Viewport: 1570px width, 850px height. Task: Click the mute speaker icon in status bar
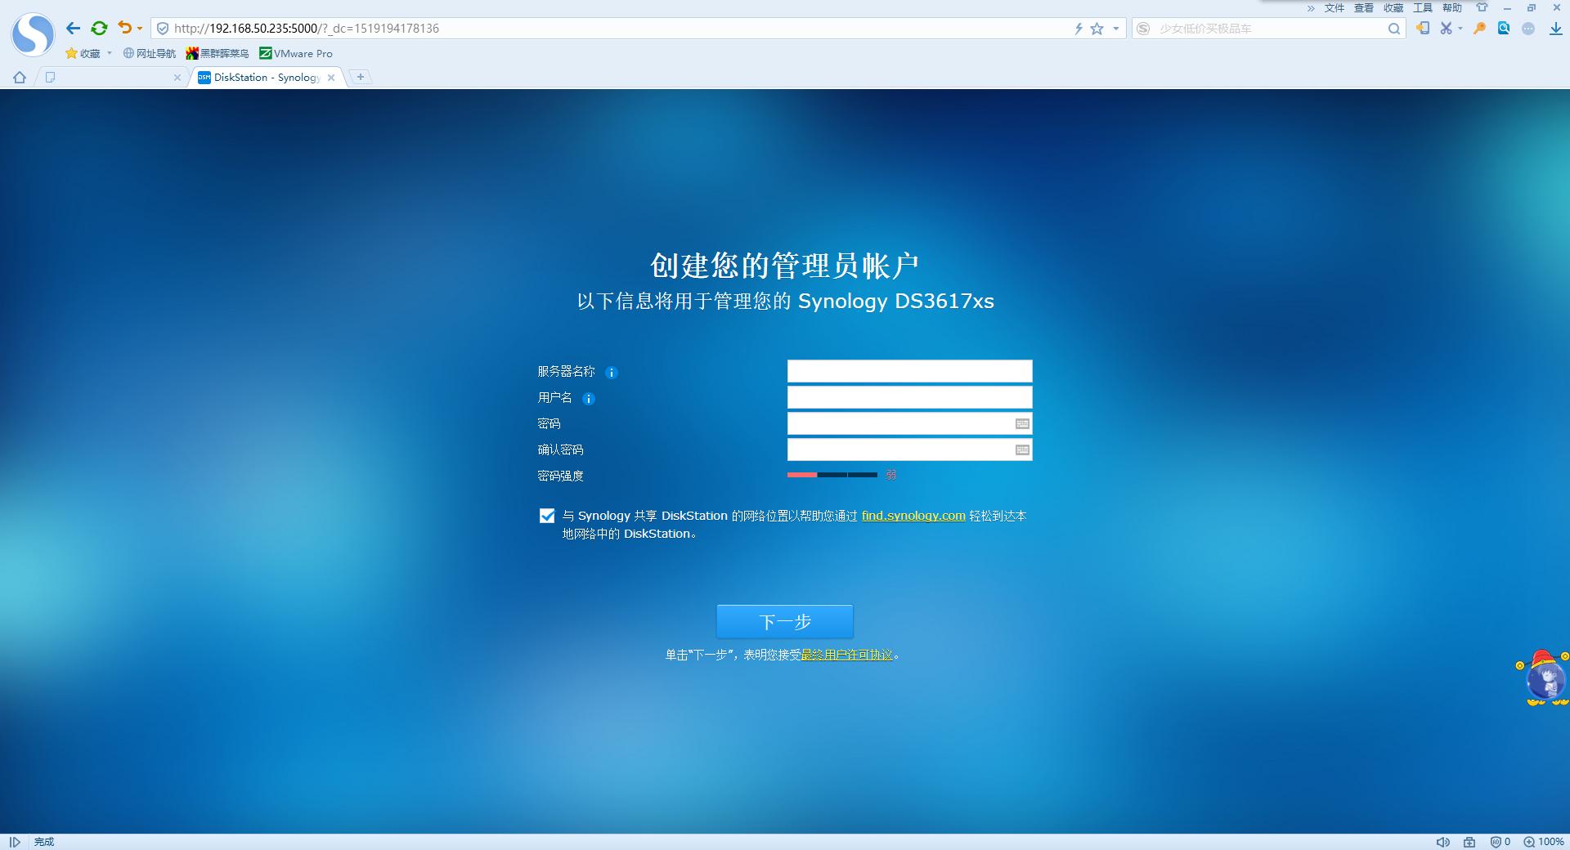(1442, 842)
